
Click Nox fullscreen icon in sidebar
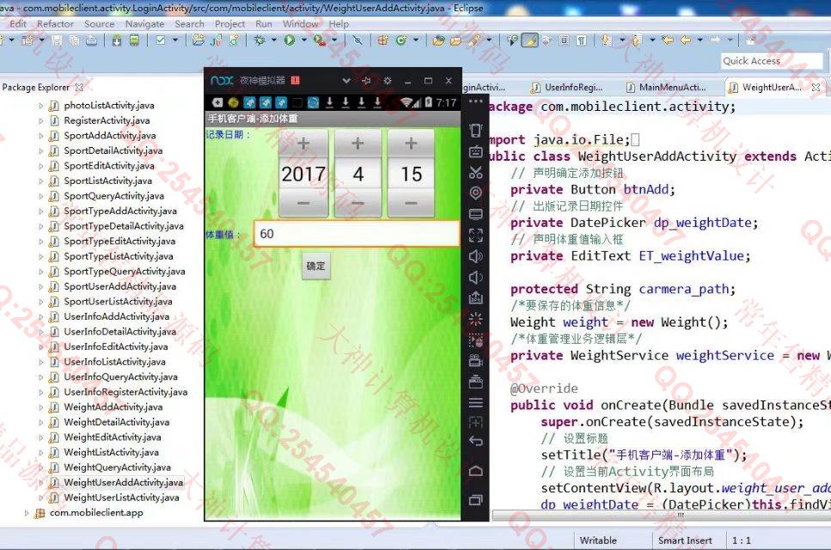475,235
